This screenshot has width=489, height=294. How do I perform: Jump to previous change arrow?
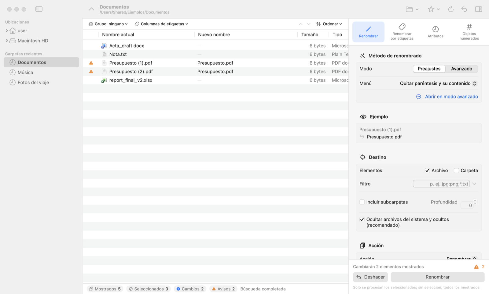pos(301,24)
